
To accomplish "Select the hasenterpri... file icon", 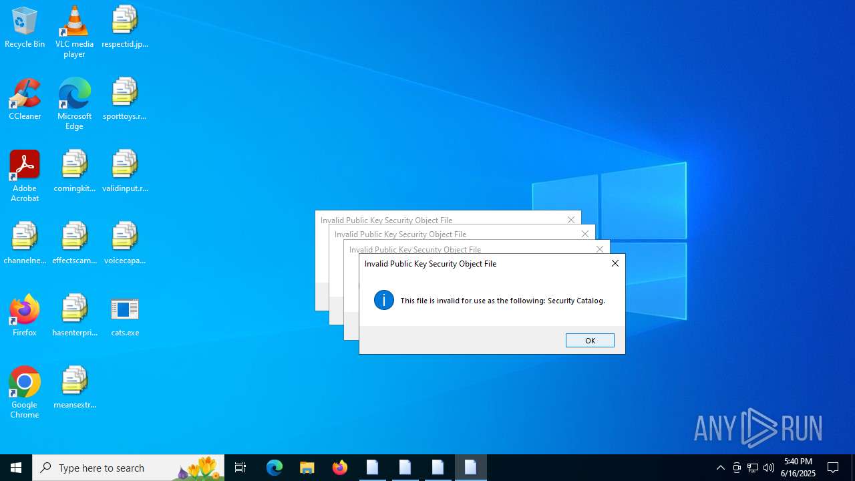I will 74,317.
